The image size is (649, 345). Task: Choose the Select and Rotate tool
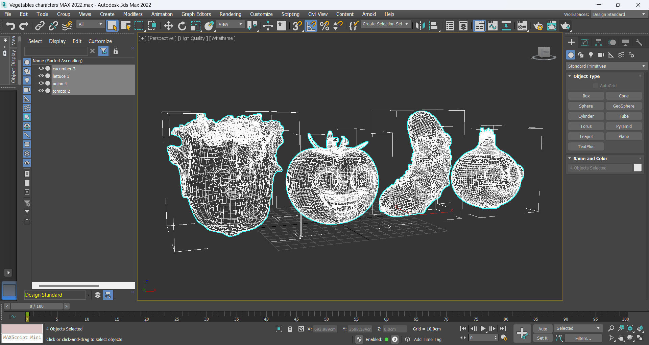click(x=182, y=26)
